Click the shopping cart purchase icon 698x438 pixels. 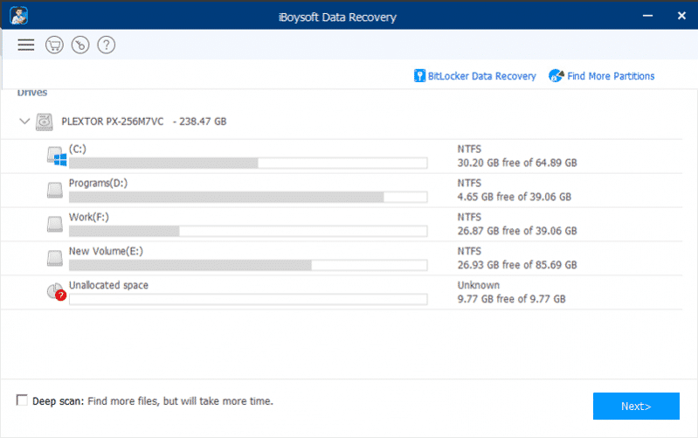(x=54, y=45)
